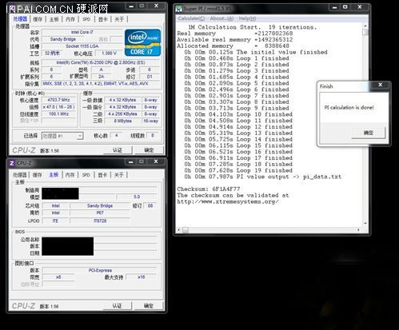Open the About...(A) menu in Super PI
Image resolution: width=399 pixels, height=330 pixels.
click(221, 18)
